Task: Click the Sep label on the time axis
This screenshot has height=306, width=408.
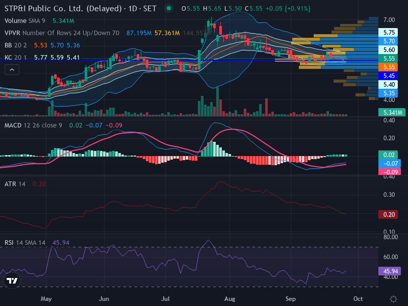Action: 290,299
